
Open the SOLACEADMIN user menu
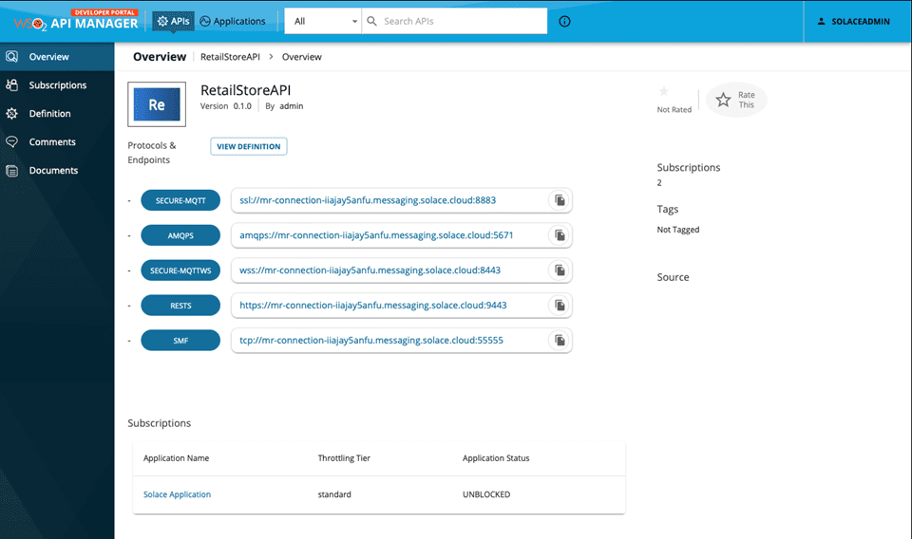pyautogui.click(x=853, y=22)
